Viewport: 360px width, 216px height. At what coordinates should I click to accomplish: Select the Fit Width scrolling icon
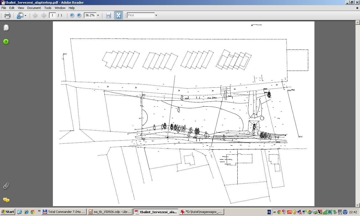click(109, 15)
